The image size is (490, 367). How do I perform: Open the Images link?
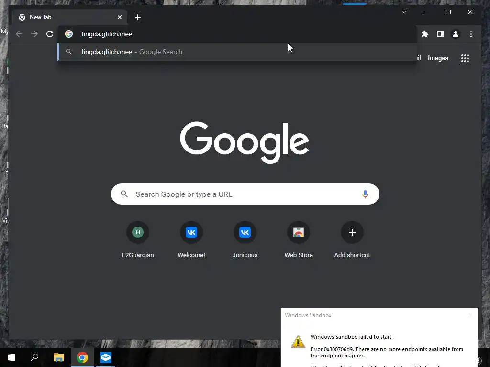(x=438, y=58)
